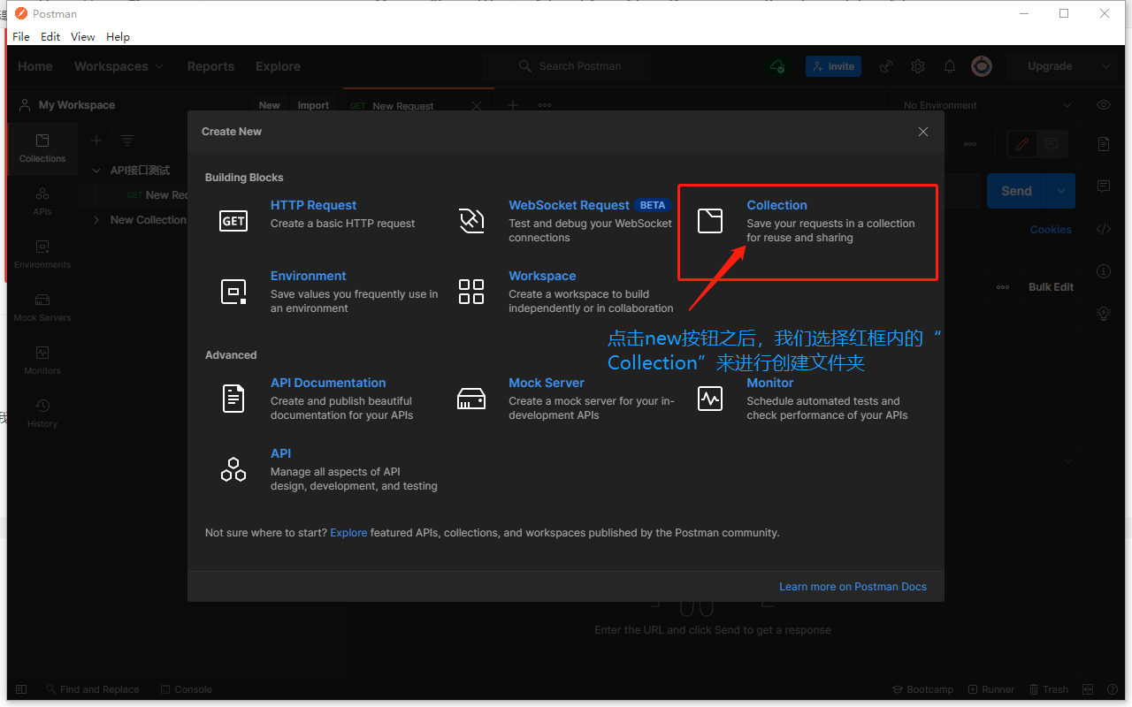Open the Upgrade dropdown arrow
The height and width of the screenshot is (707, 1132).
click(1105, 66)
